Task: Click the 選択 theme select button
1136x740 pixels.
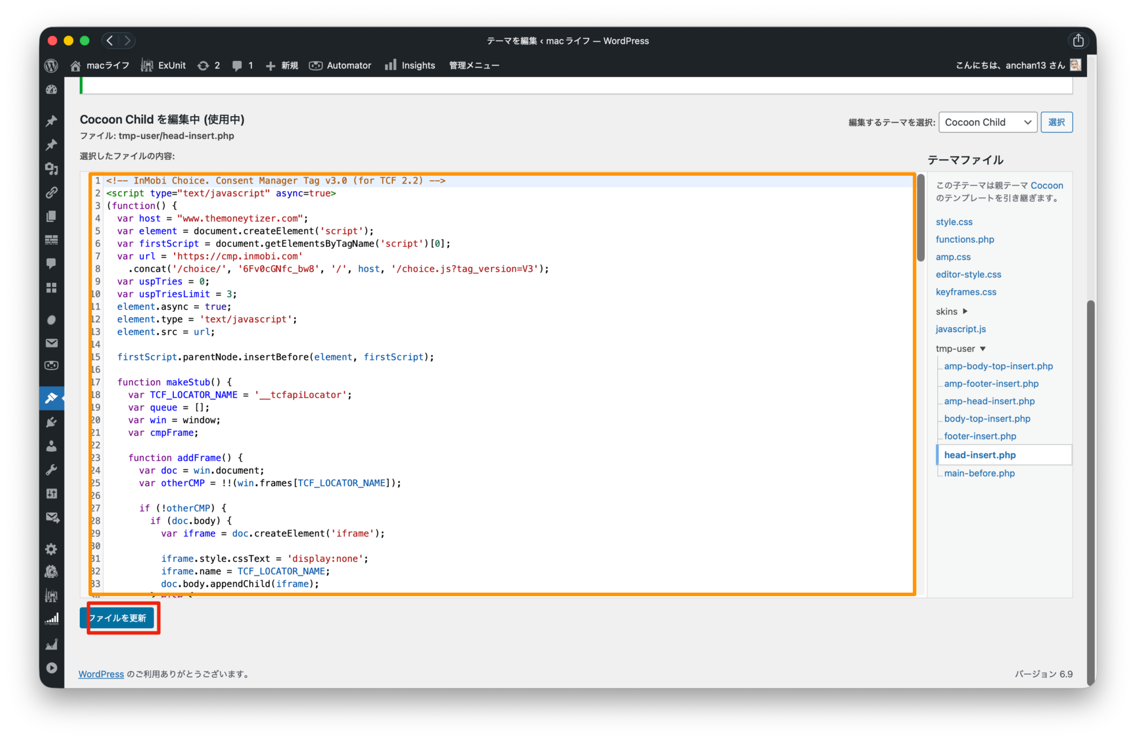Action: 1056,123
